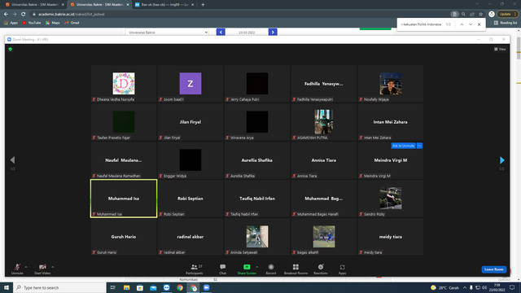Open the Apps bookmark shortcut

(11, 23)
